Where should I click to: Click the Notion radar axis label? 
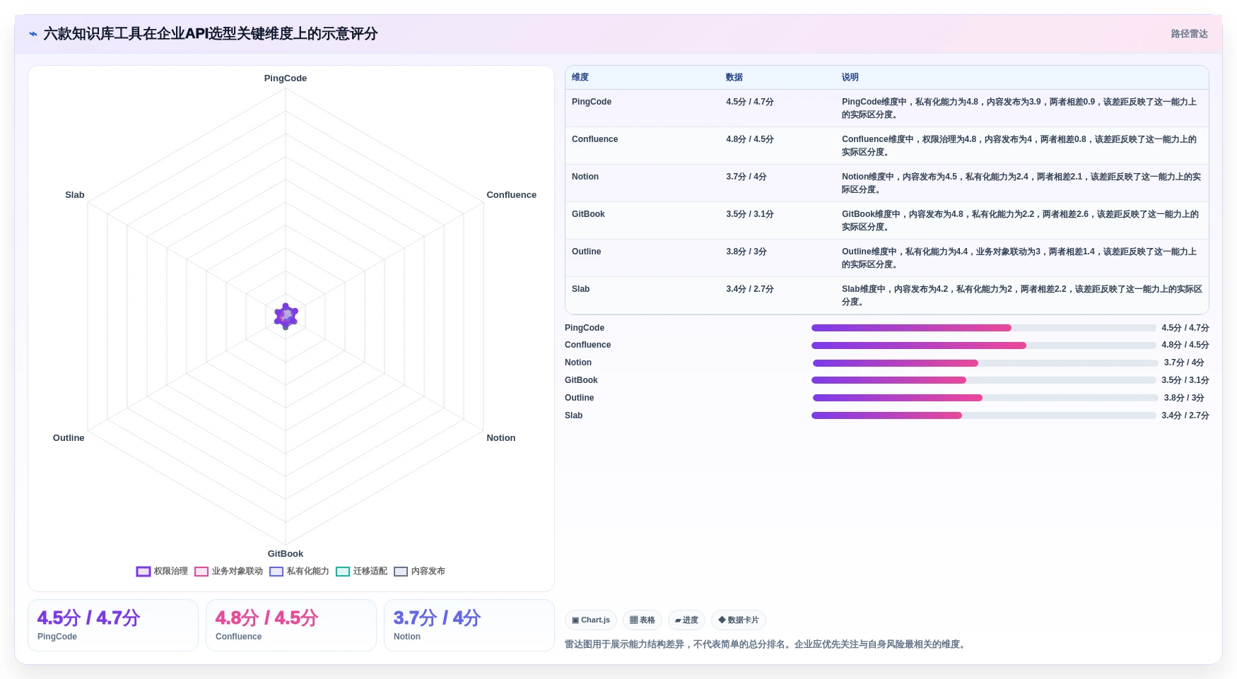tap(501, 438)
